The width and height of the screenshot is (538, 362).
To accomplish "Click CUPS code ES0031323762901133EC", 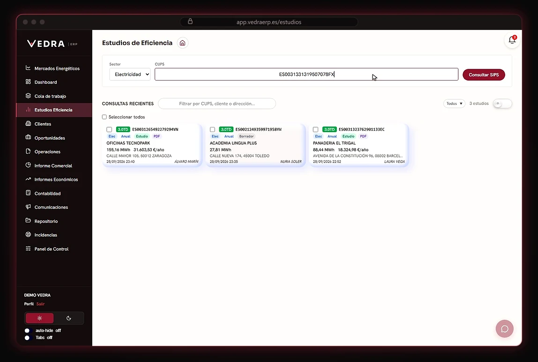I will click(x=362, y=129).
